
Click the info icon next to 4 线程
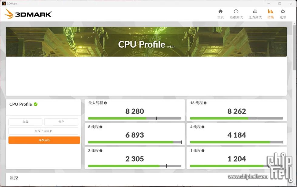[x=203, y=127]
